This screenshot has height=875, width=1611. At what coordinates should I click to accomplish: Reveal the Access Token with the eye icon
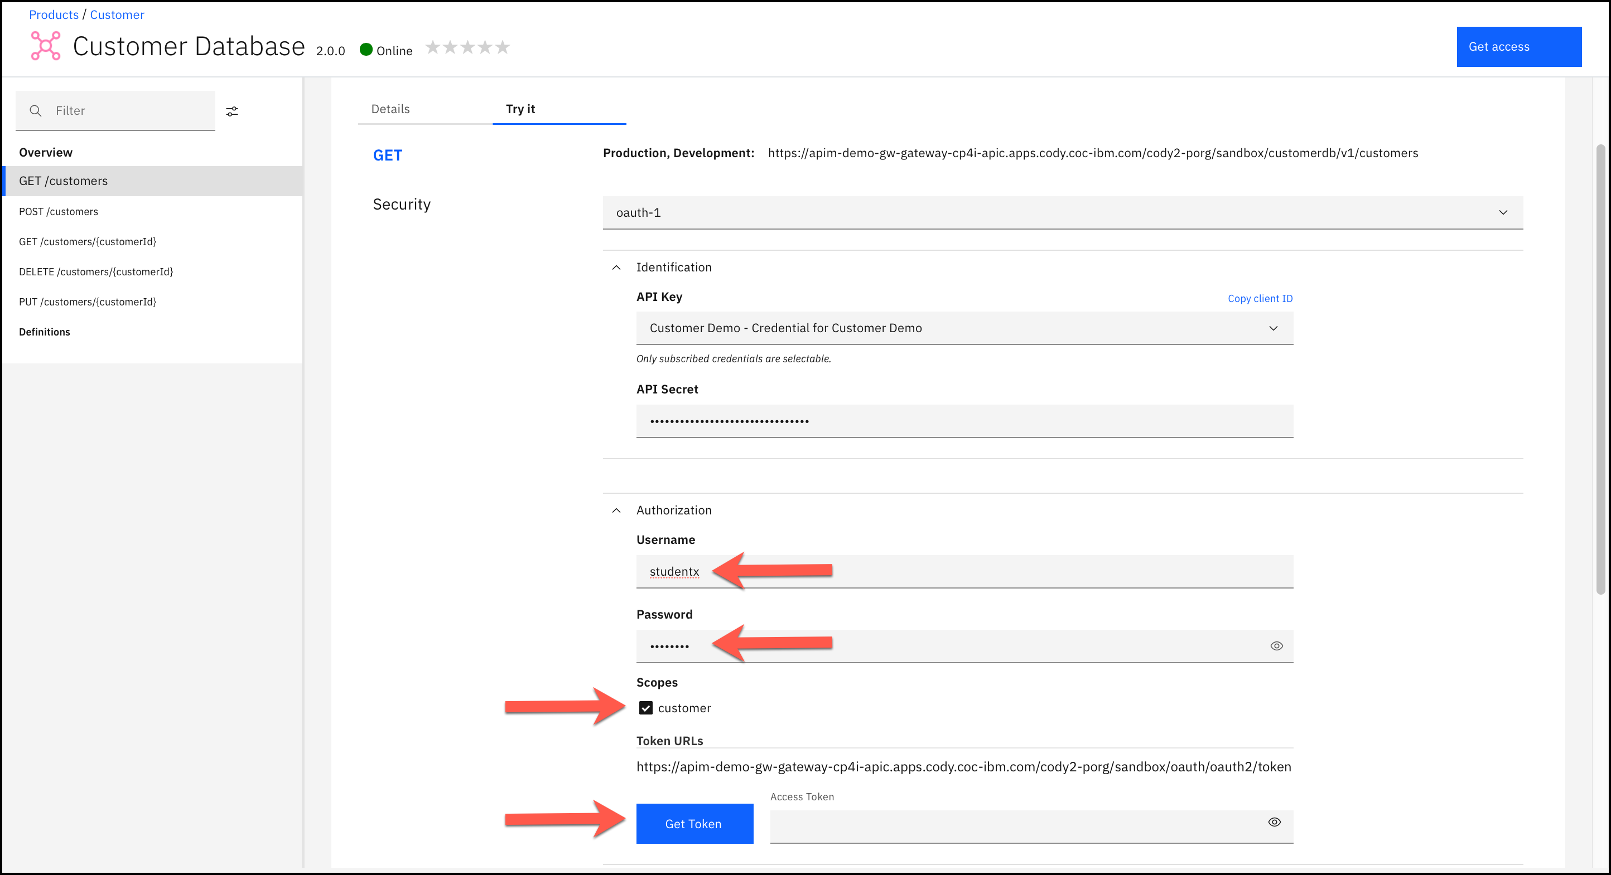(1274, 822)
